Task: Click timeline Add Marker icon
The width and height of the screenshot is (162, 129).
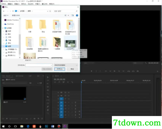Action: pos(68,82)
